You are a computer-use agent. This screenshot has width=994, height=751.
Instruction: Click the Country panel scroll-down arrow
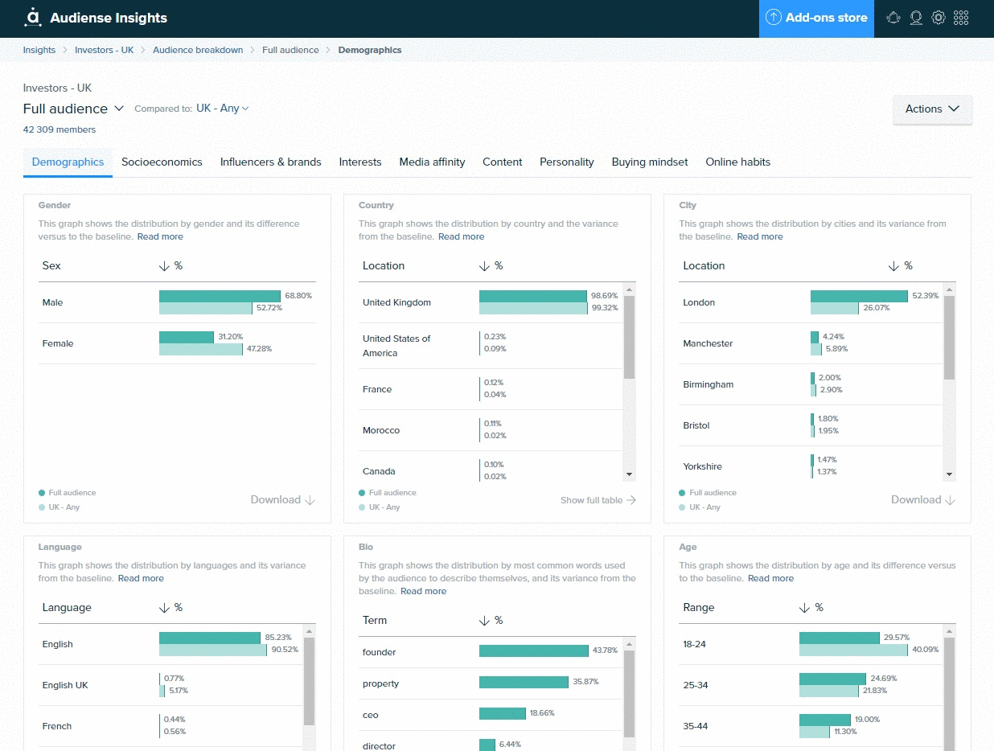(630, 474)
